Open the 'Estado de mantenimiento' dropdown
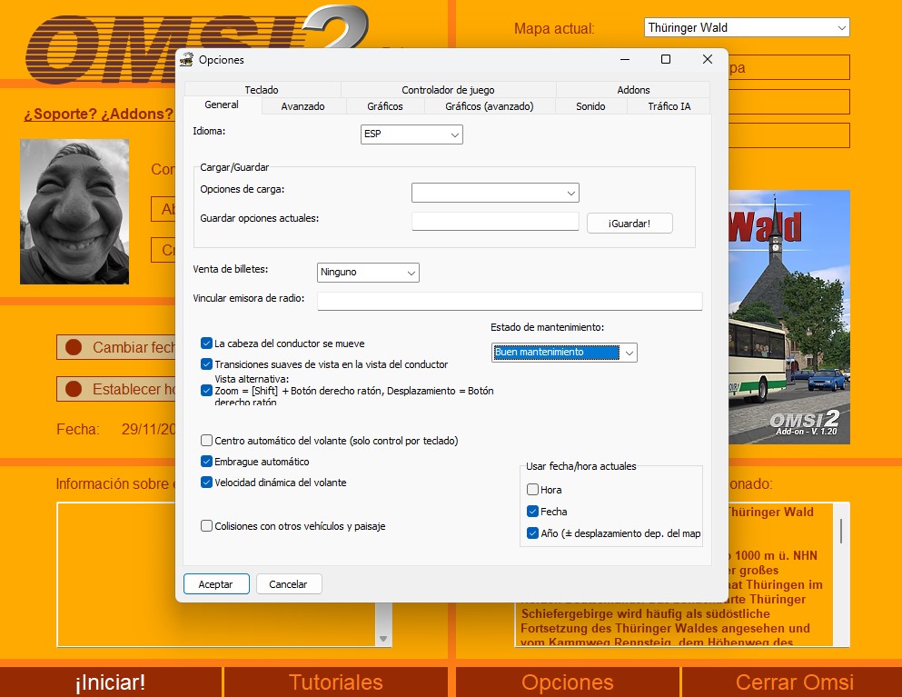This screenshot has width=902, height=697. pyautogui.click(x=564, y=353)
